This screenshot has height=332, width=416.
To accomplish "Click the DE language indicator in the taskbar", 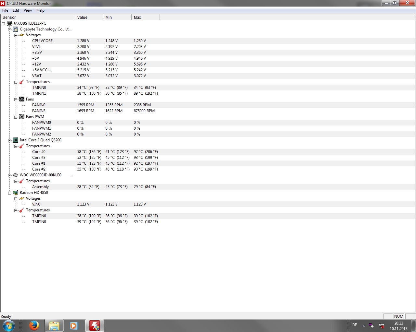I will pos(355,325).
